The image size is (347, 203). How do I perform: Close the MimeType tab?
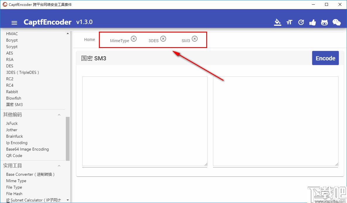point(134,39)
